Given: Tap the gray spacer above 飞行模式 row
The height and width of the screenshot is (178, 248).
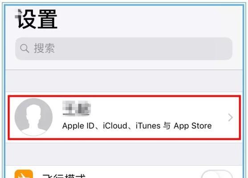Looking at the screenshot, I should click(x=124, y=154).
